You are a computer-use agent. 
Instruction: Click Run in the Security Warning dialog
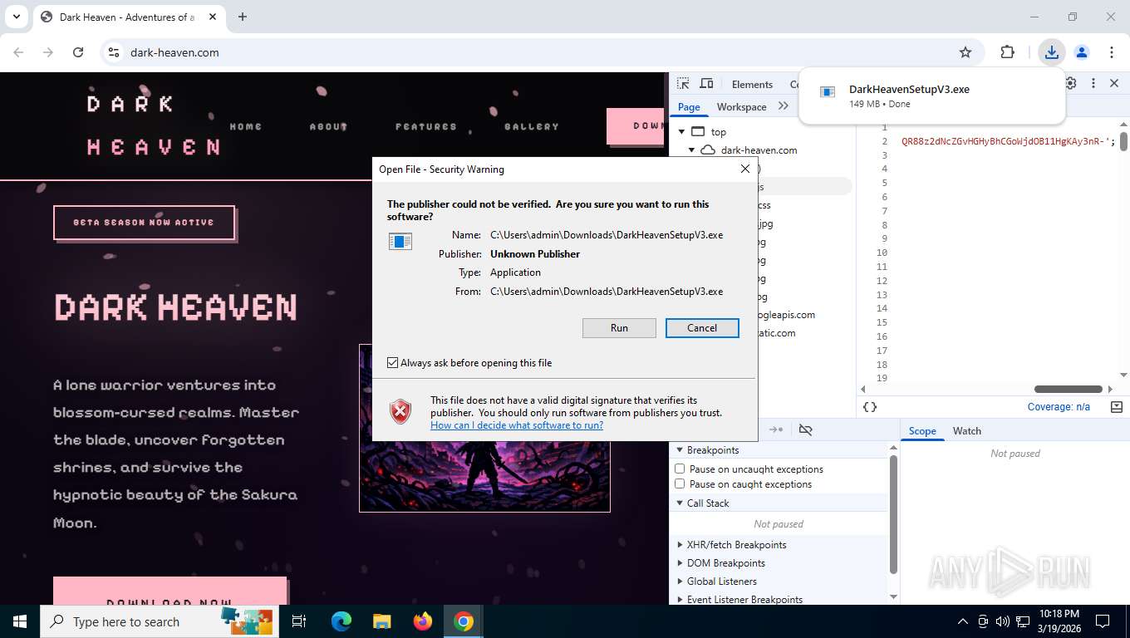point(619,328)
